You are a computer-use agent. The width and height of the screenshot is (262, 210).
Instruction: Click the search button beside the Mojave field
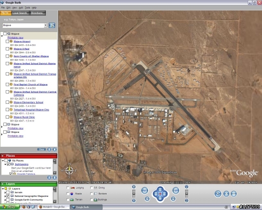point(52,25)
